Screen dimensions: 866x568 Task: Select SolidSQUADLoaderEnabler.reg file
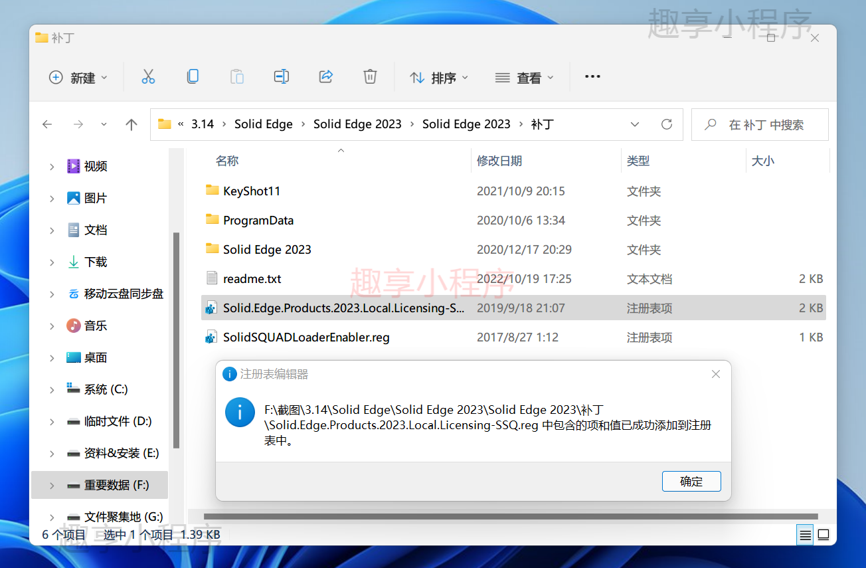(x=513, y=337)
